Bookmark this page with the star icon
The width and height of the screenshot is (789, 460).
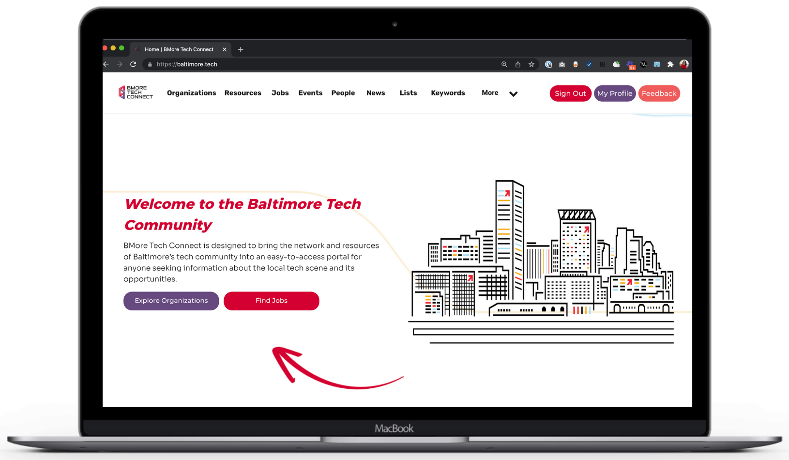pos(531,64)
